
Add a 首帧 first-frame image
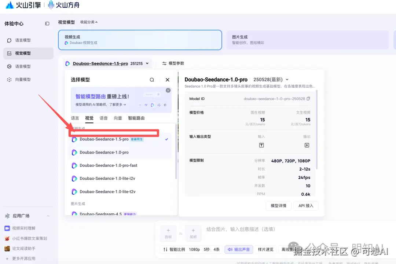[x=168, y=233]
